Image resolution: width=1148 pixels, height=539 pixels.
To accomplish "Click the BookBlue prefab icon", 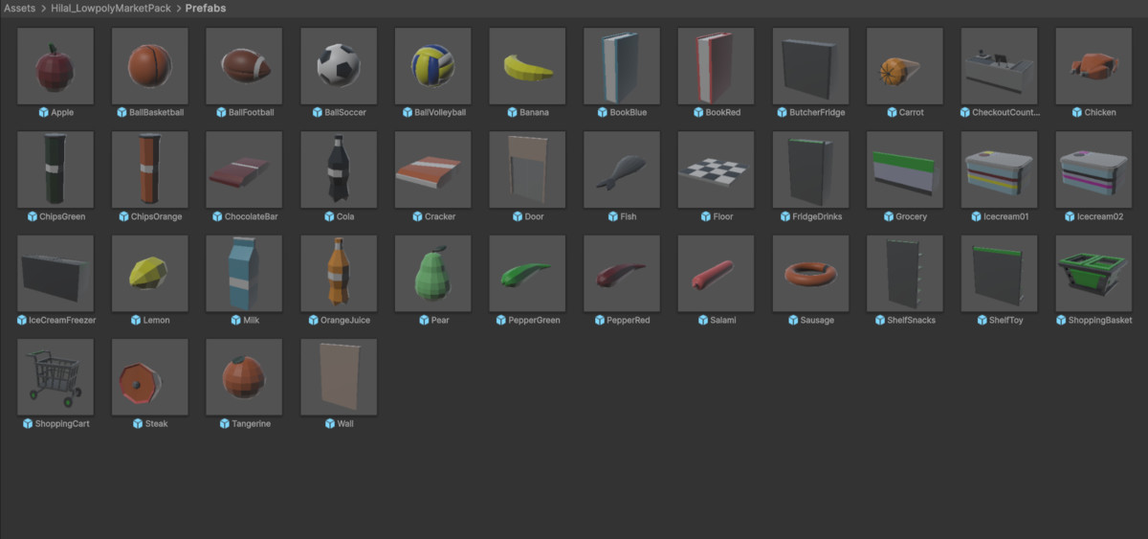I will pyautogui.click(x=623, y=66).
